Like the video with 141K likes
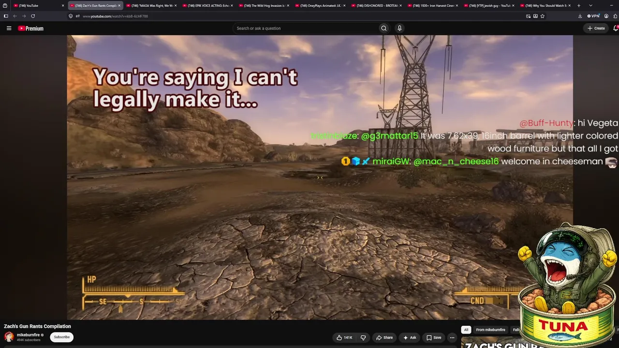Screen dimensions: 619x348 (344, 337)
